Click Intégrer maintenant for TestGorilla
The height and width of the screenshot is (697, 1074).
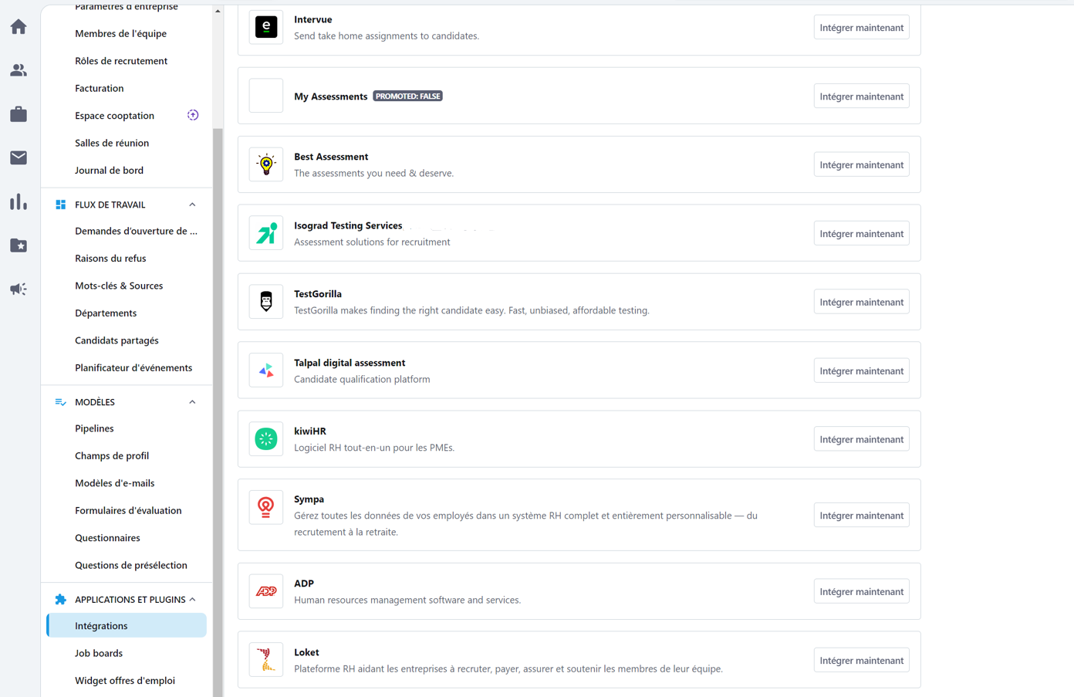(861, 303)
